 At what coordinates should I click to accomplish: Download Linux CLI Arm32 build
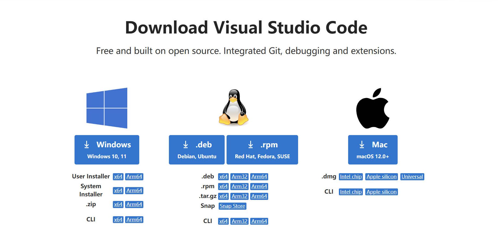[240, 221]
